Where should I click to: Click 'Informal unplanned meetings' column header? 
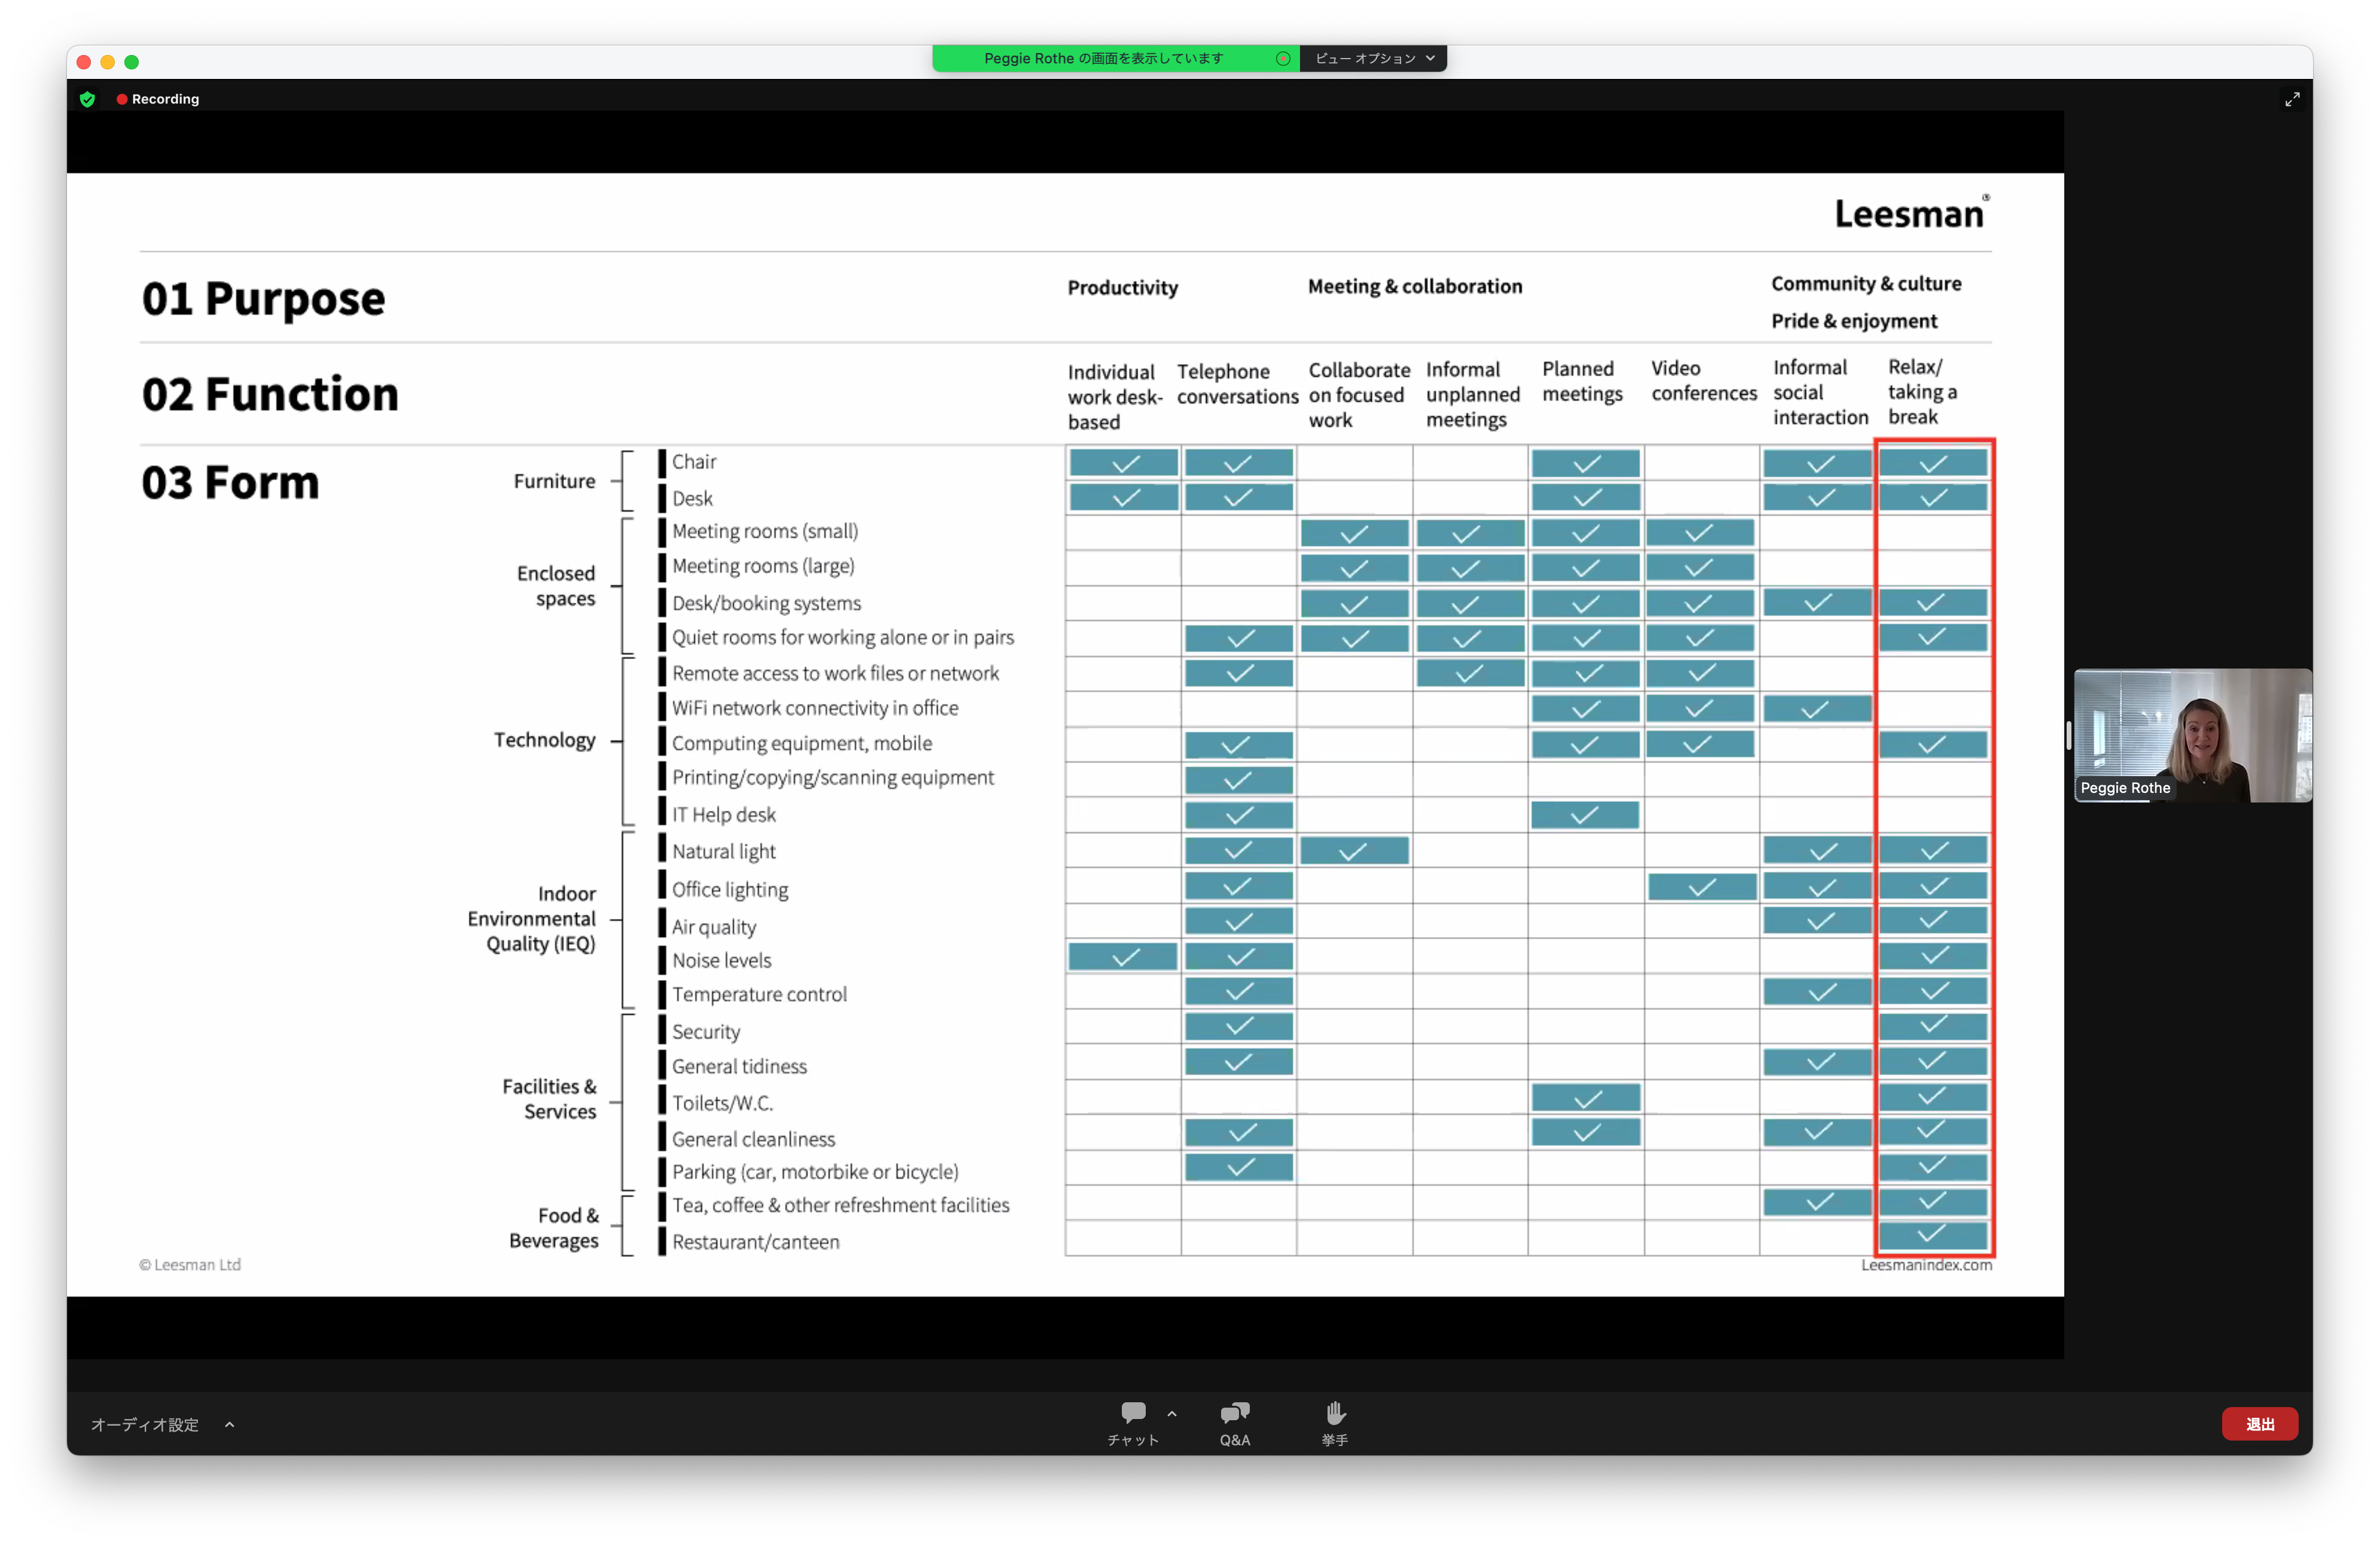1473,395
